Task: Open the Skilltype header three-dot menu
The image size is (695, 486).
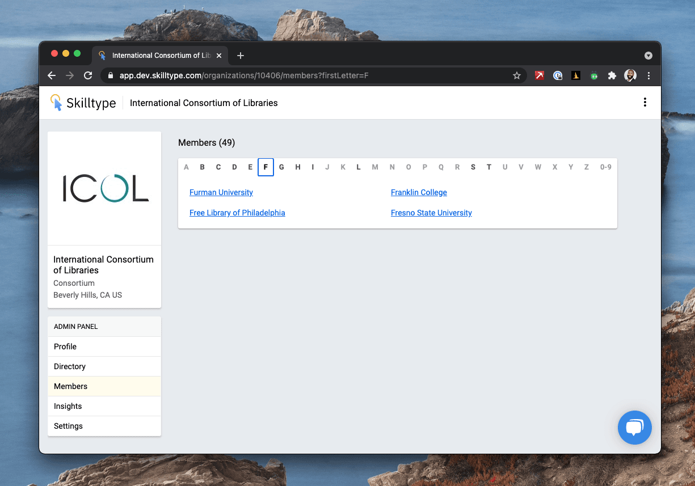Action: [645, 103]
